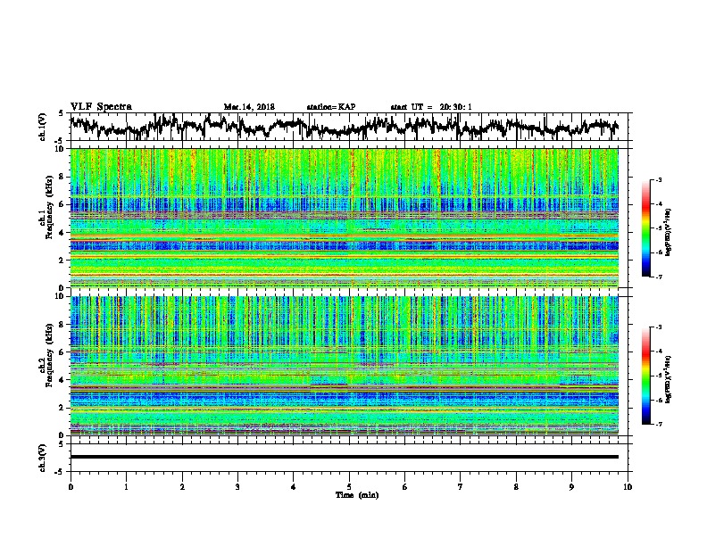Select the "Time (min)" axis label
The width and height of the screenshot is (707, 546).
(357, 495)
